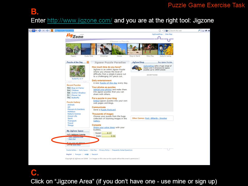Click the Stop loading X icon
Screen dimensions: 248x186
coord(43,30)
